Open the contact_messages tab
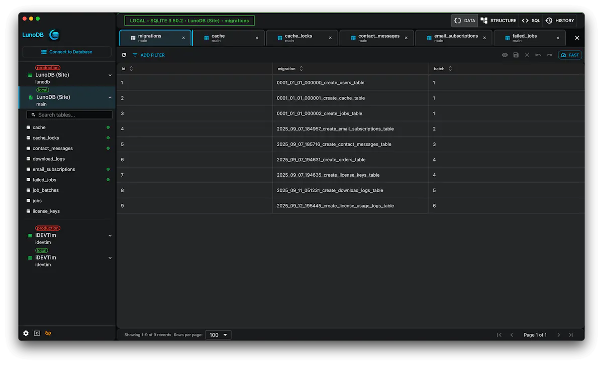Image resolution: width=603 pixels, height=365 pixels. tap(377, 38)
